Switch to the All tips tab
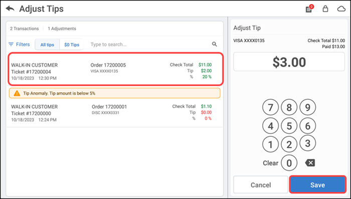This screenshot has width=351, height=199. pyautogui.click(x=47, y=45)
